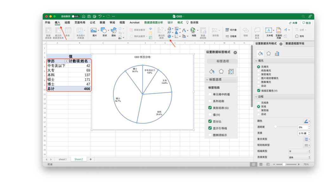
Task: Enable the Value (值) label checkbox
Action: (210, 115)
